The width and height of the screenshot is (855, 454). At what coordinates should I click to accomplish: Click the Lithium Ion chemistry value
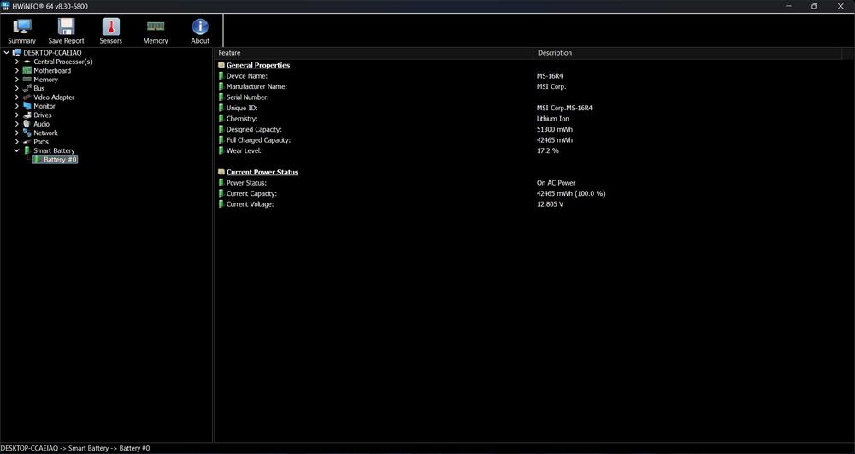click(553, 118)
